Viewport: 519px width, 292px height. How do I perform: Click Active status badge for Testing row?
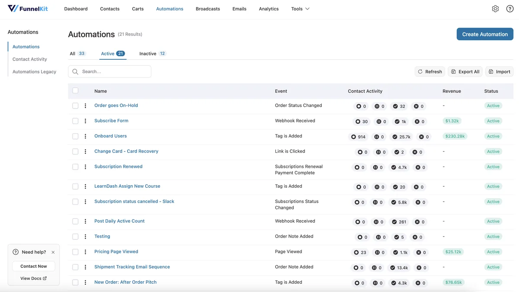pos(493,237)
